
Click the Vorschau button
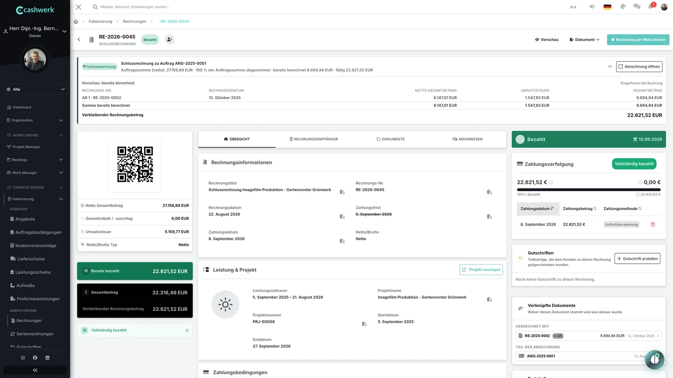(x=547, y=39)
